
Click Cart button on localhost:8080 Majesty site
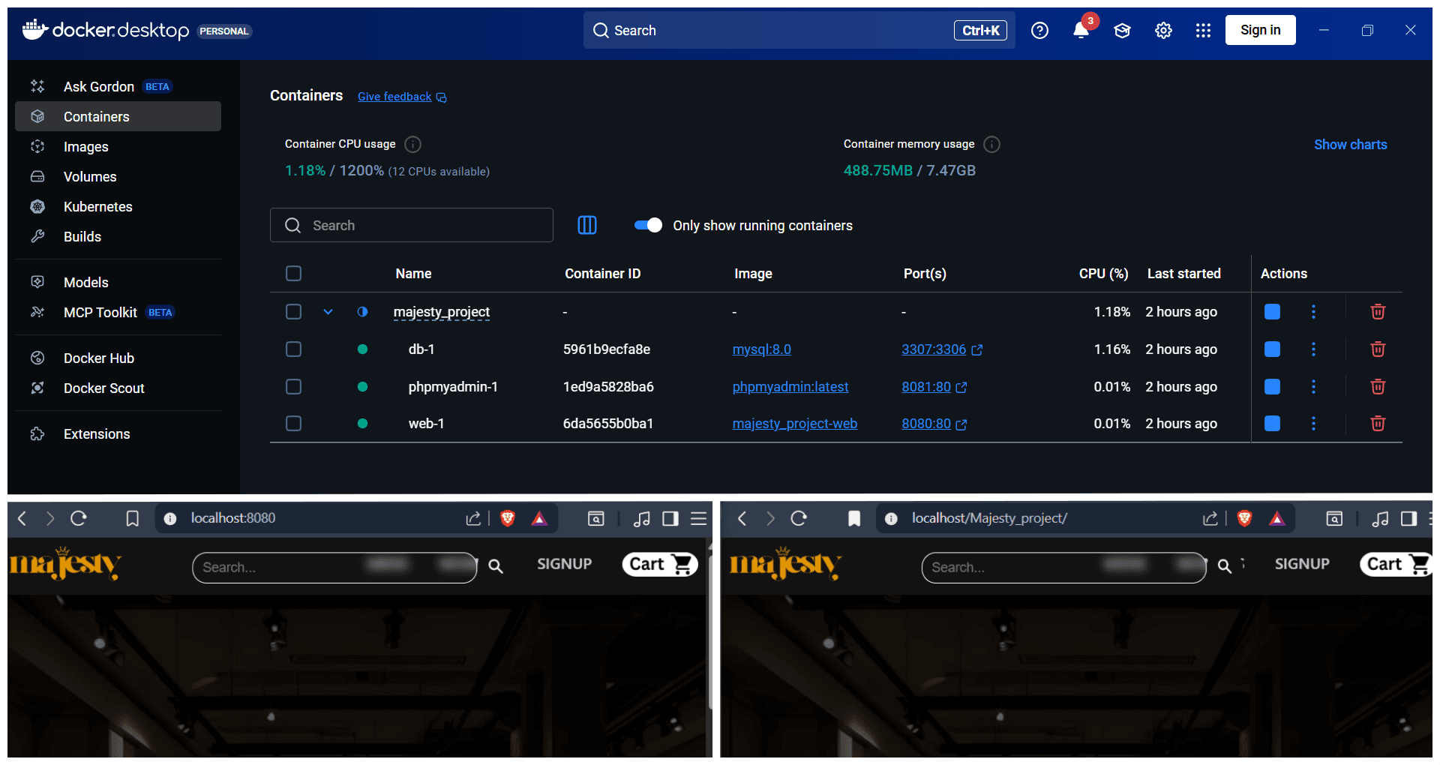pyautogui.click(x=660, y=564)
